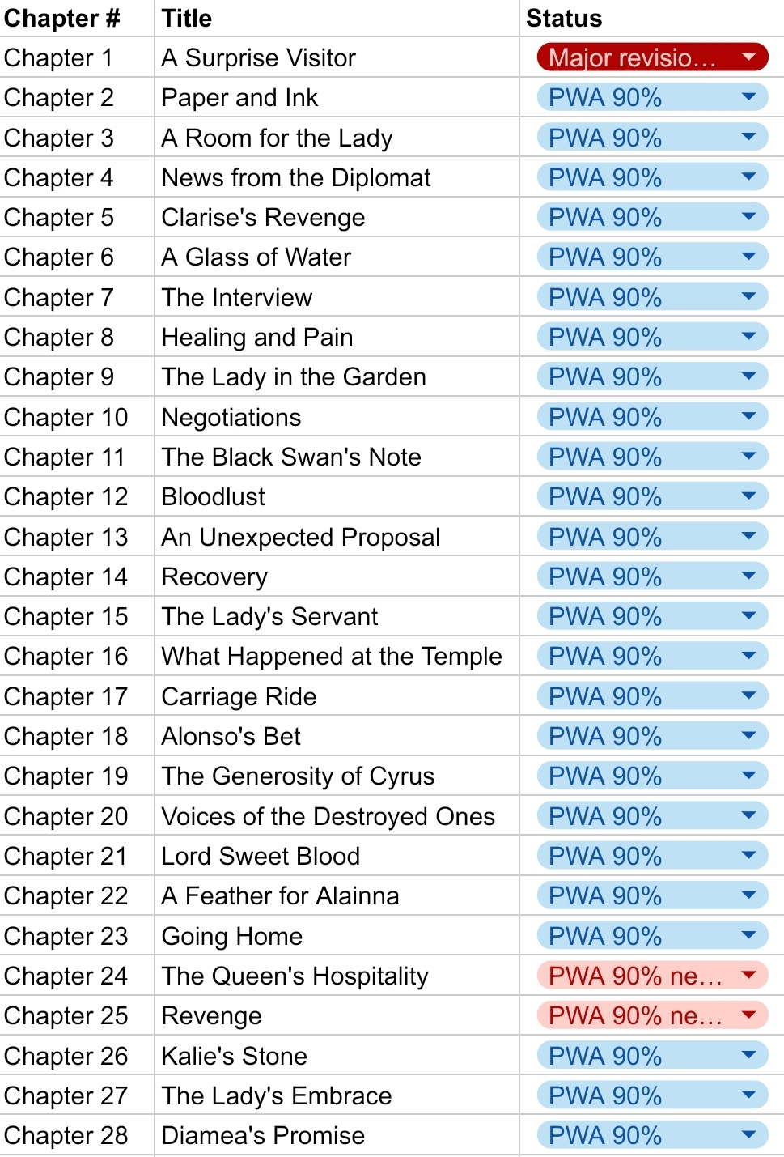Image resolution: width=784 pixels, height=1157 pixels.
Task: Click the Kalie's Stone title cell
Action: tap(337, 1056)
